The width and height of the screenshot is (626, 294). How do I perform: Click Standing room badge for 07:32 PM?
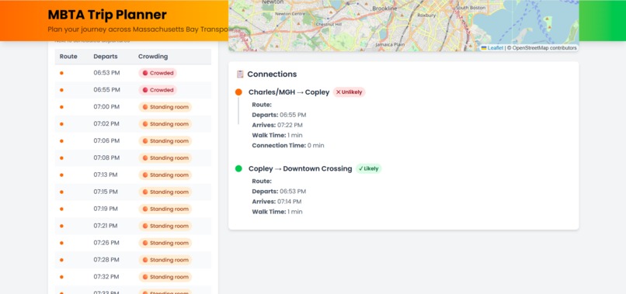(165, 277)
